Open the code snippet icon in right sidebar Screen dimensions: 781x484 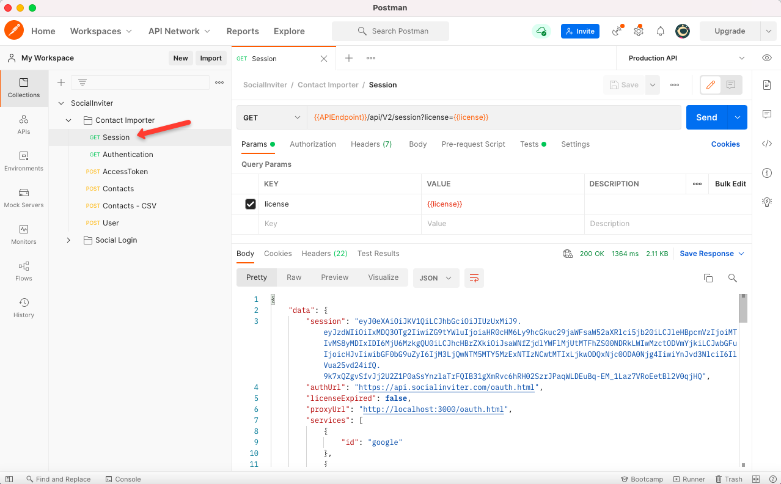[767, 144]
